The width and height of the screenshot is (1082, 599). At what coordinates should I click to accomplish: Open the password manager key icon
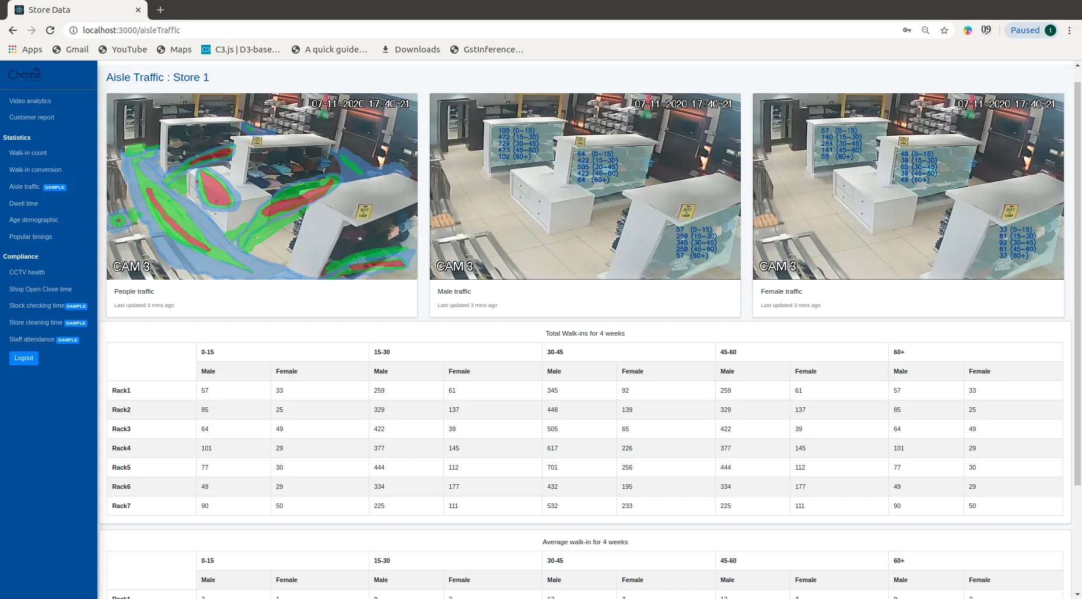(906, 30)
